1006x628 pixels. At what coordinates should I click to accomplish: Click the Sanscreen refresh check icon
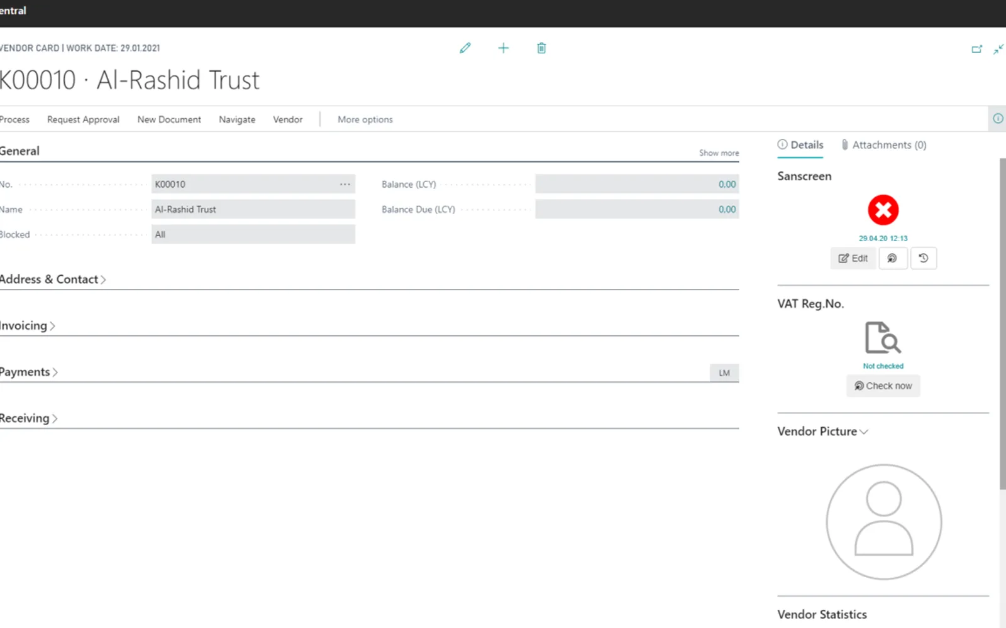(x=892, y=258)
